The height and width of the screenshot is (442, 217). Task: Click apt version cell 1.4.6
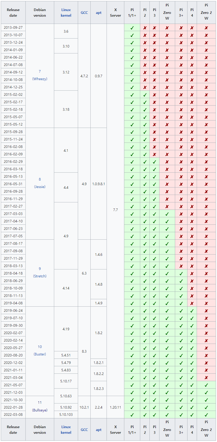99,255
